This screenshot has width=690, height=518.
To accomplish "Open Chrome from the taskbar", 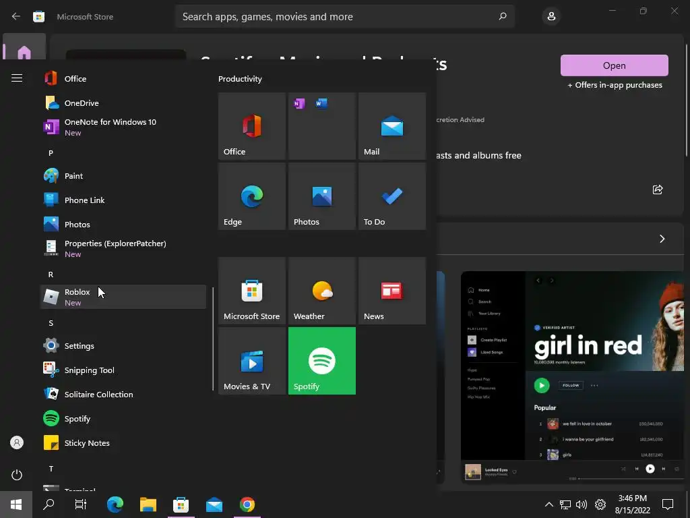I will click(247, 505).
